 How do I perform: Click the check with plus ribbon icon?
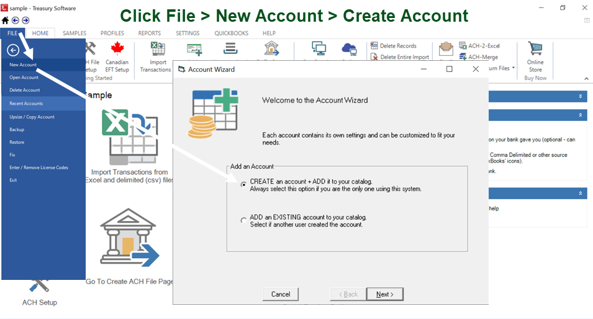pyautogui.click(x=194, y=49)
